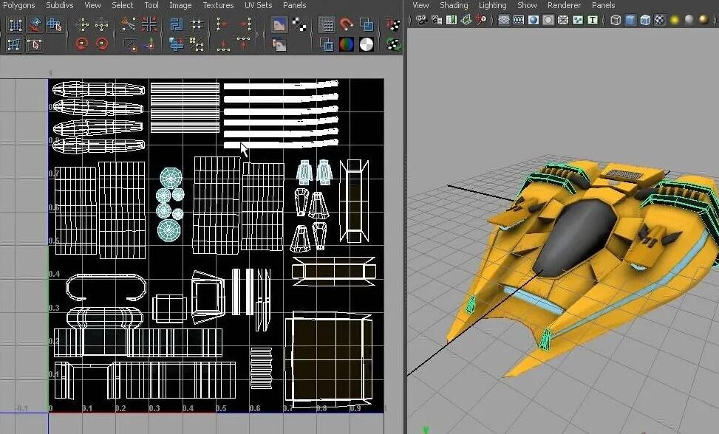This screenshot has height=434, width=719.
Task: Activate the Move UV Shell tool
Action: (35, 24)
